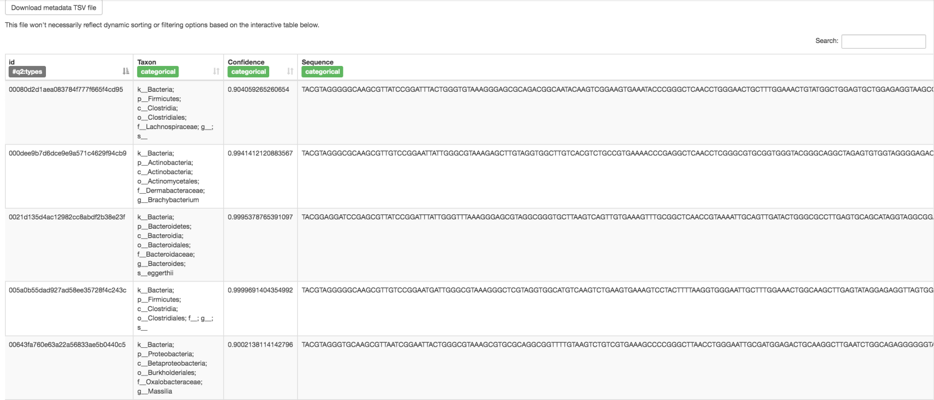Select row id 000dee9b7d6dce9e9a571c4629f94cb9
This screenshot has width=934, height=400.
click(x=67, y=153)
